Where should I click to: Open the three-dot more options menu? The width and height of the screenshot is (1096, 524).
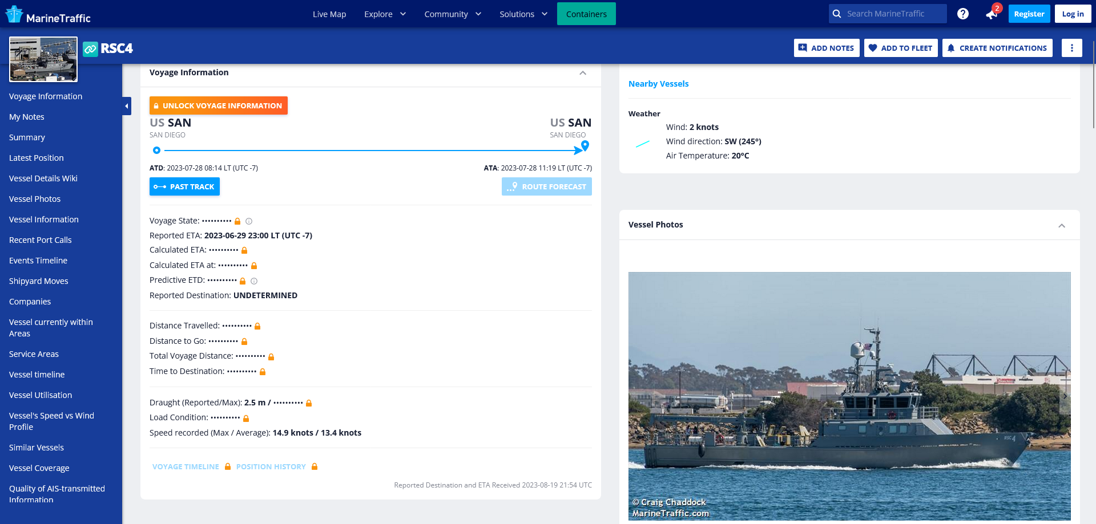1072,48
